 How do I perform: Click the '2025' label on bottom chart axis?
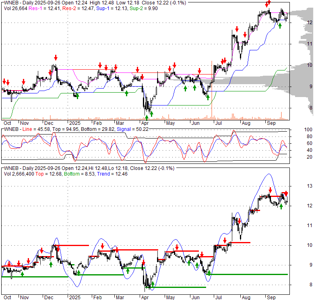75,298
